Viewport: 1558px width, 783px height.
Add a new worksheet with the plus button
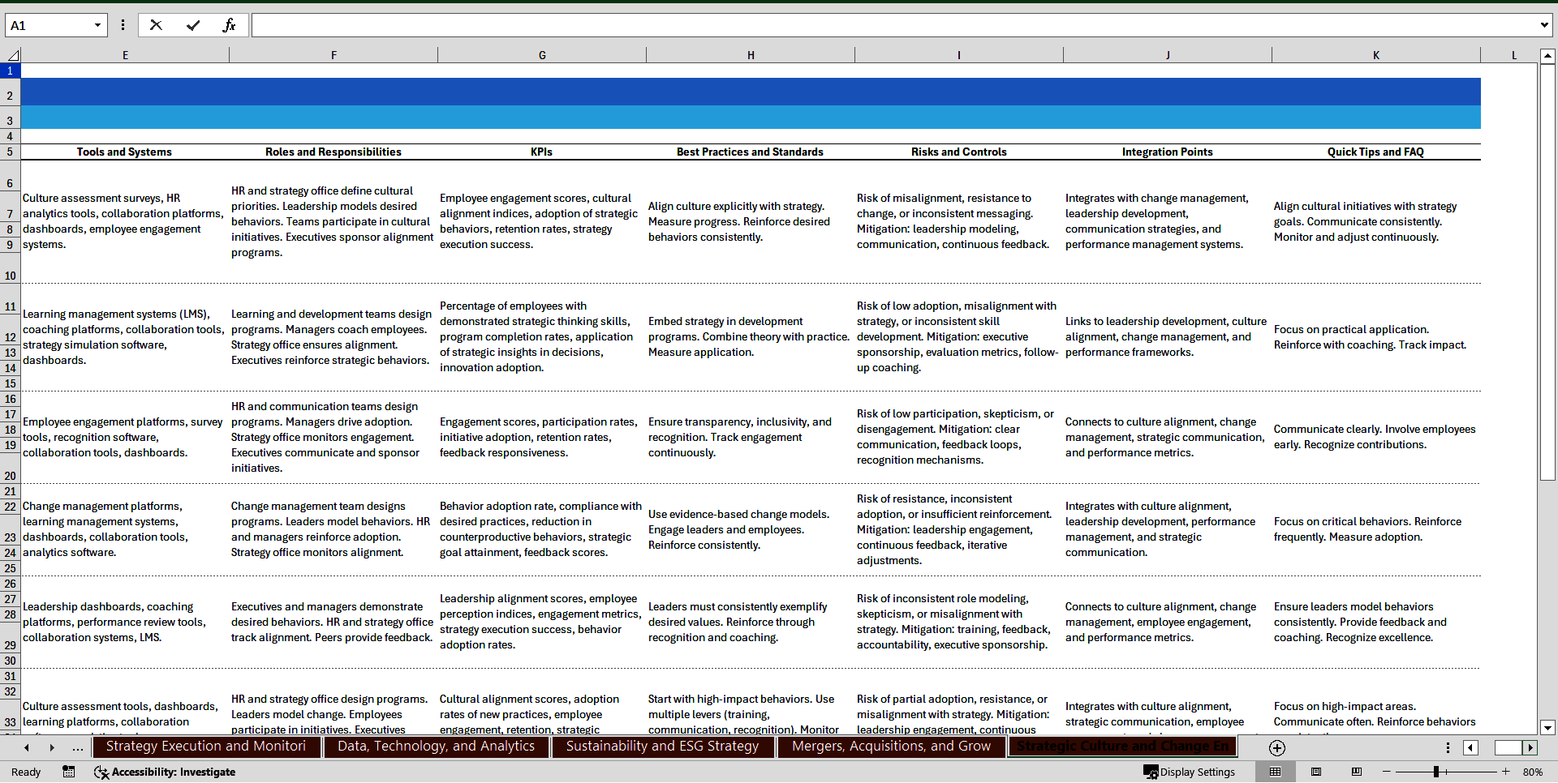(1276, 747)
